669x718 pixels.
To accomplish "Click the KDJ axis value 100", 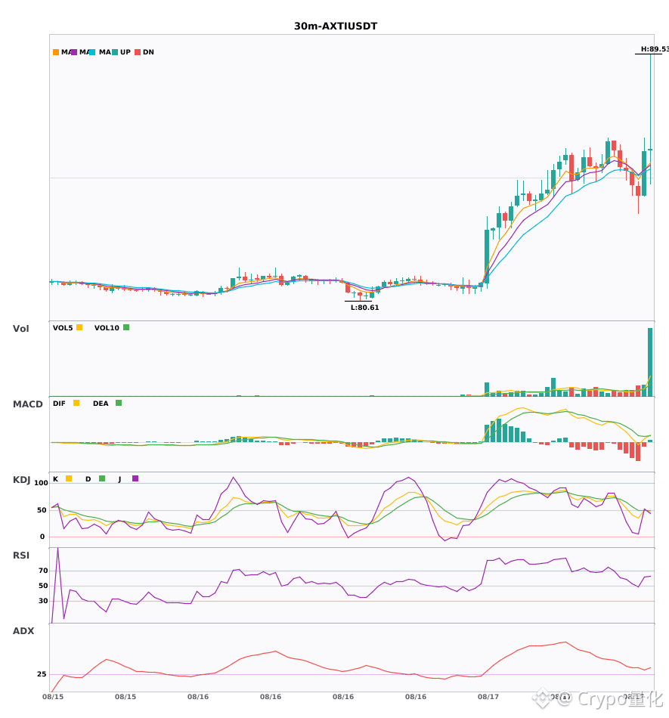I will point(41,483).
